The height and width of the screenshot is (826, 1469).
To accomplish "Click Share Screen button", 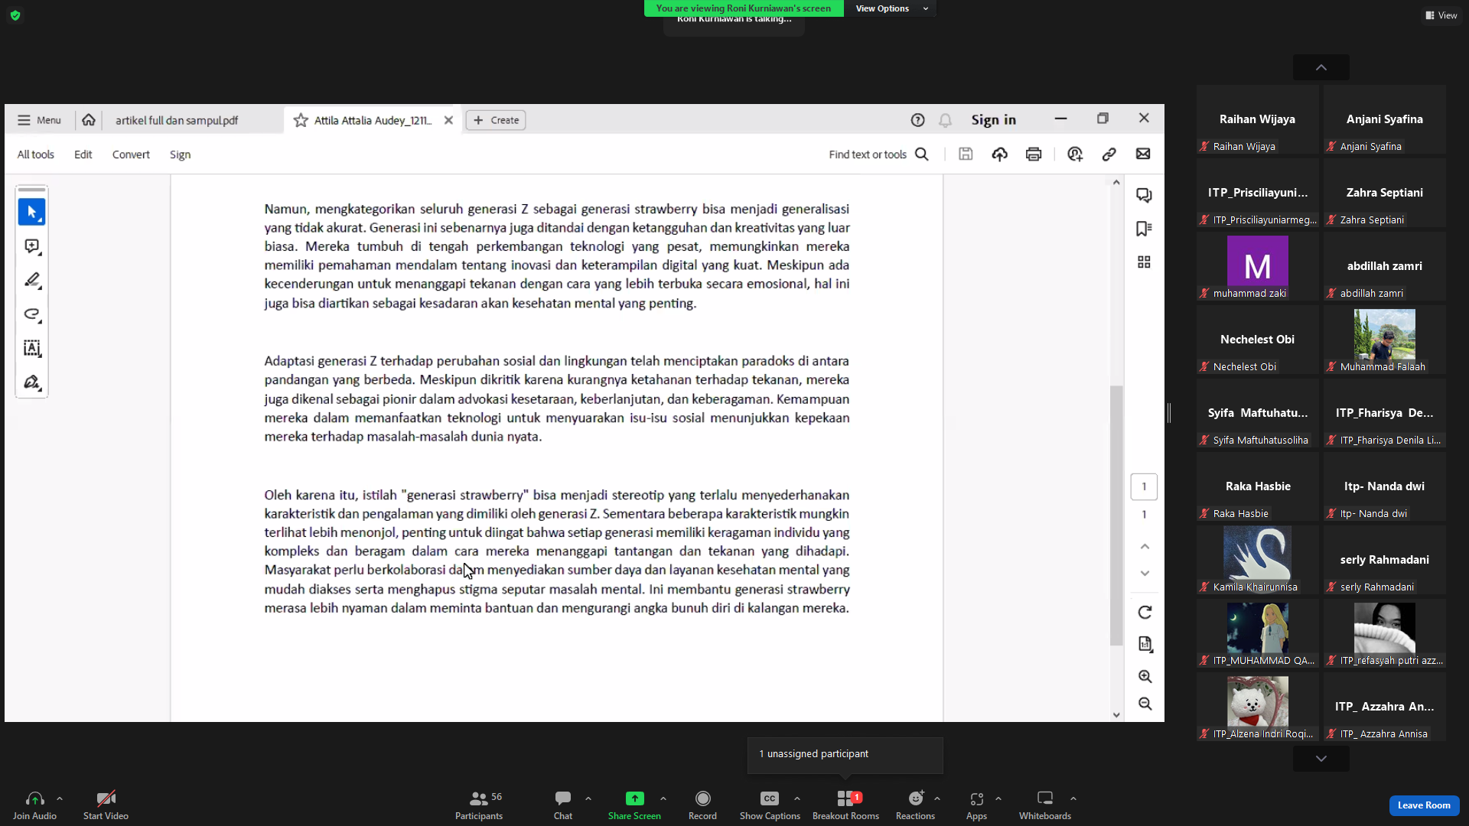I will tap(634, 805).
